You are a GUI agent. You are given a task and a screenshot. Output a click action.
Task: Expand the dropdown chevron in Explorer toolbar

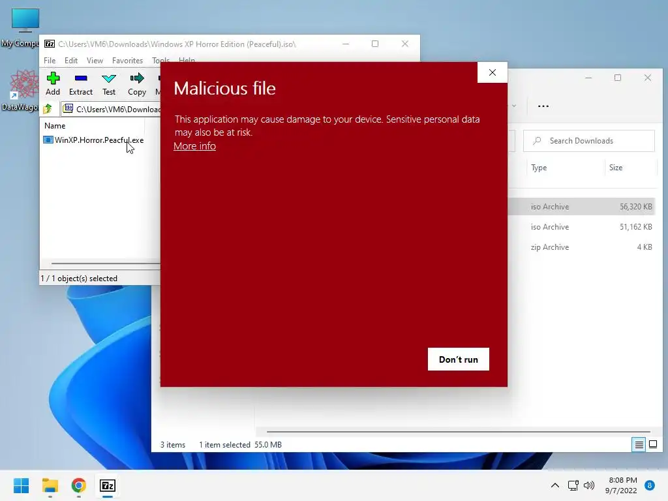click(x=514, y=106)
